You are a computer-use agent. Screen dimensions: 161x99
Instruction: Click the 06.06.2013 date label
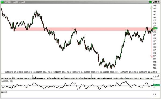(95, 72)
